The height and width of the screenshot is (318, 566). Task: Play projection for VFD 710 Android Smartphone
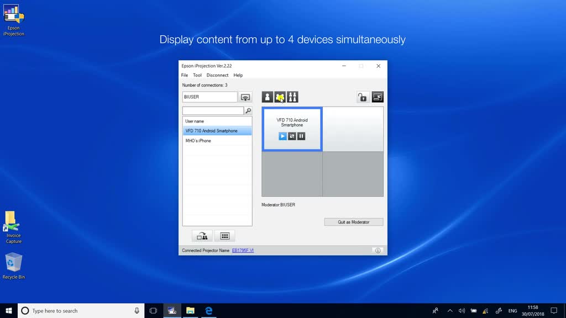tap(282, 136)
